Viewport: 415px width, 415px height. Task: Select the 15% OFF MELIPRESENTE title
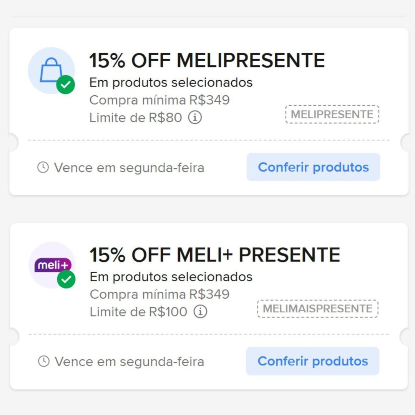207,60
